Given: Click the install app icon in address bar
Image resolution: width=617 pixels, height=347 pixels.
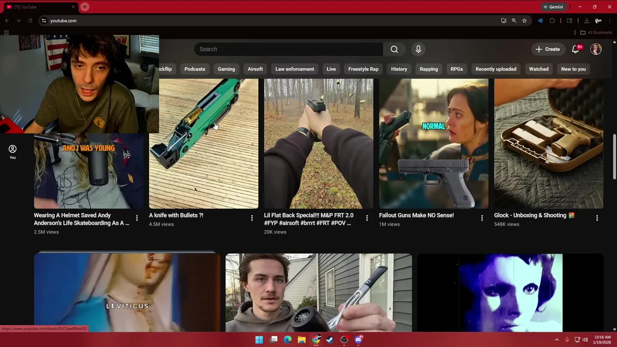Looking at the screenshot, I should (x=504, y=21).
